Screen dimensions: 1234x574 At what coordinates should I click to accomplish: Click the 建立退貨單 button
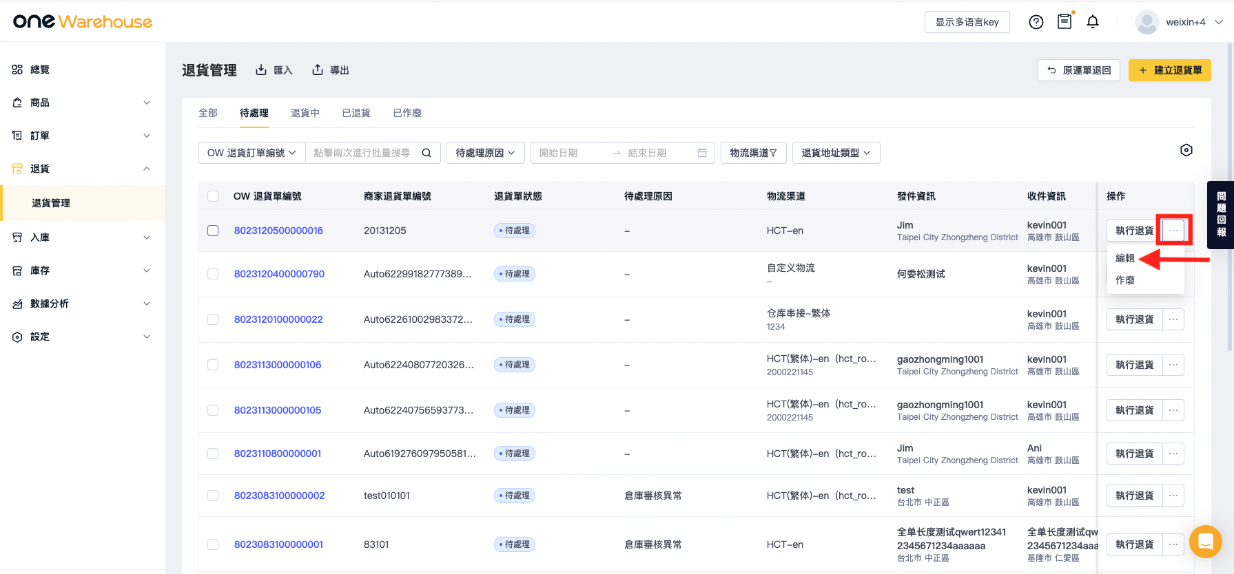coord(1169,70)
